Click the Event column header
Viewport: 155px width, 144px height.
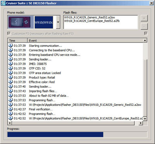85,41
